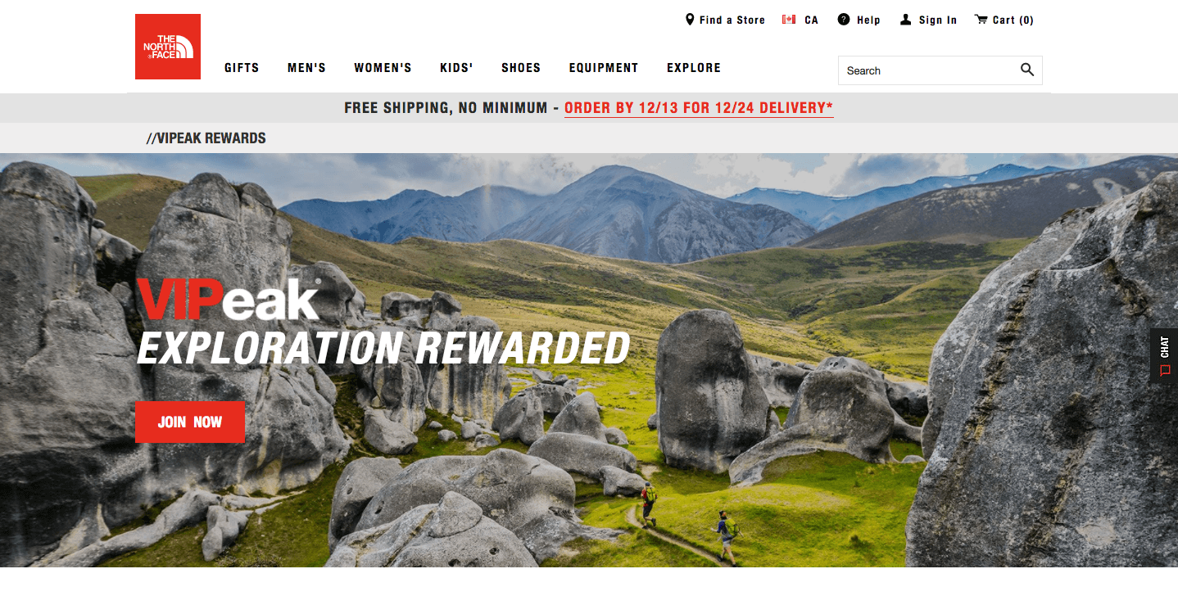
Task: Open the Equipment menu
Action: pos(604,68)
